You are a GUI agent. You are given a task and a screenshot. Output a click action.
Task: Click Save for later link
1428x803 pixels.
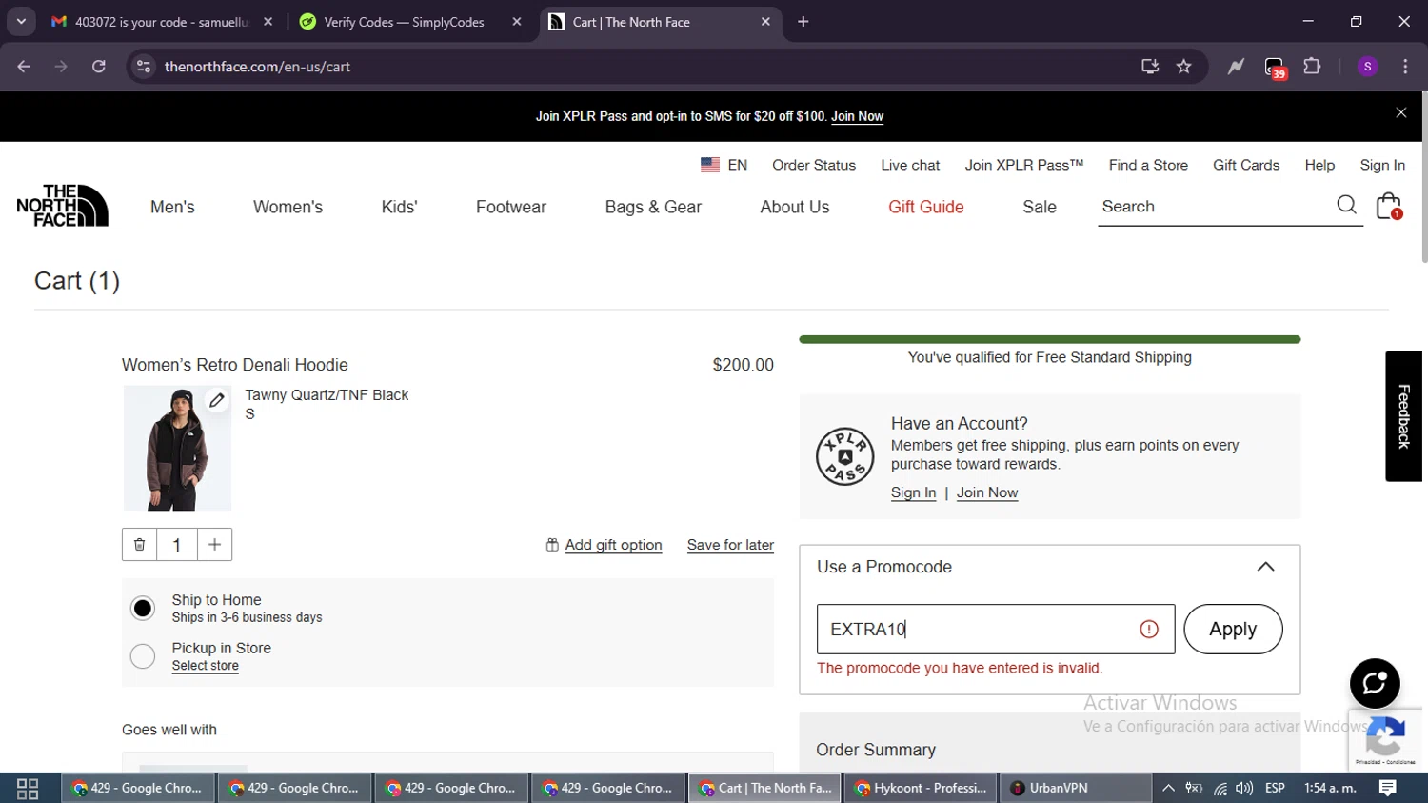[730, 545]
